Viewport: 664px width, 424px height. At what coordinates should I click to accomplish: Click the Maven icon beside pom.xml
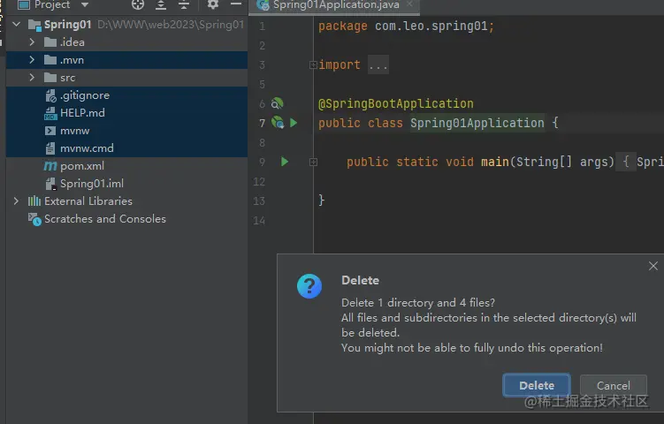tap(50, 166)
